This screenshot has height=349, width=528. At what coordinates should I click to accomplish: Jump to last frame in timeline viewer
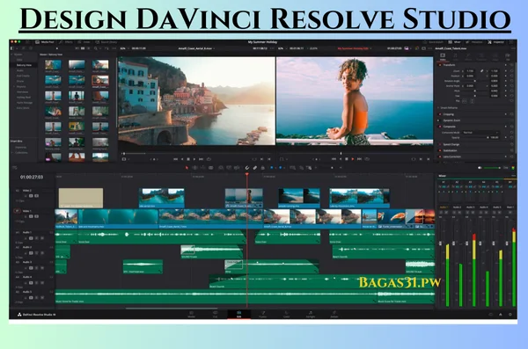359,159
